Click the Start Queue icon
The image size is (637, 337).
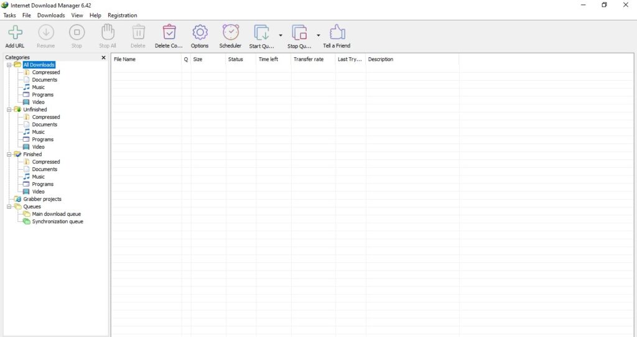click(x=262, y=32)
